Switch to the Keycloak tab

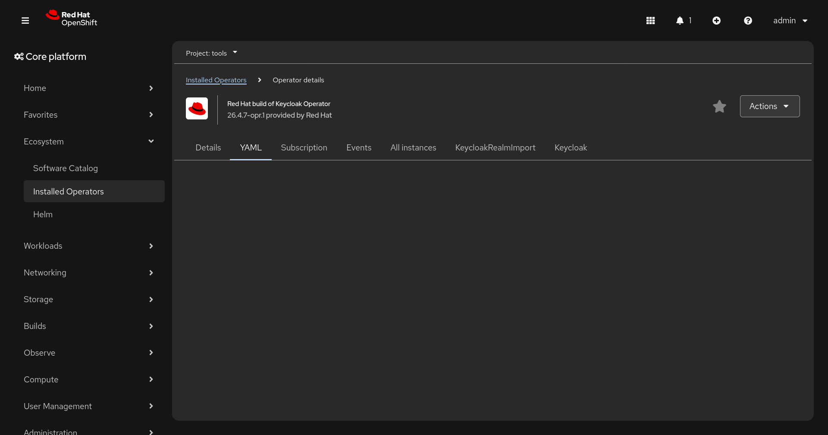point(571,148)
